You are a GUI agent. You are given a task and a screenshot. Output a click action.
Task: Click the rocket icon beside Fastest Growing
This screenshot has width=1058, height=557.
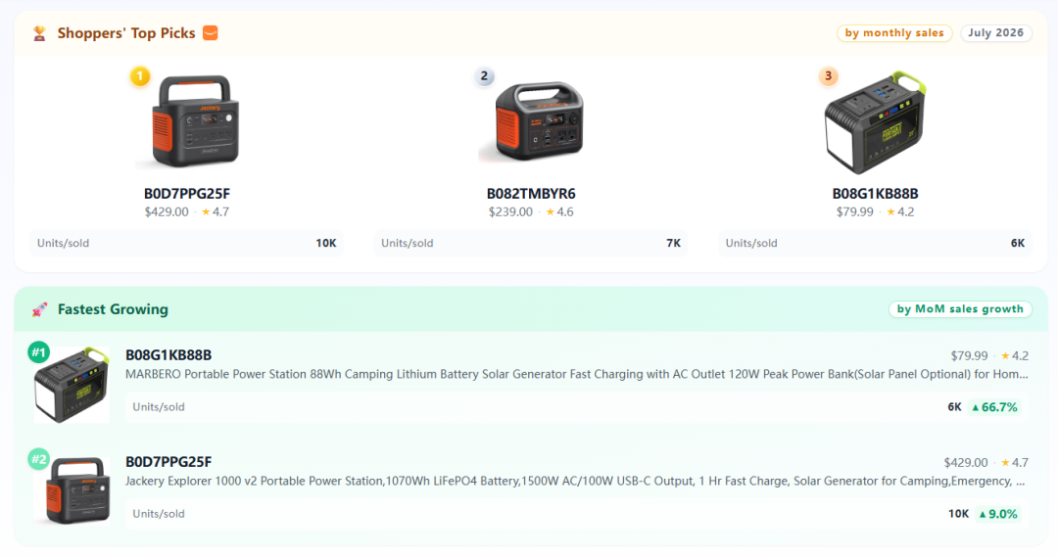[x=39, y=309]
